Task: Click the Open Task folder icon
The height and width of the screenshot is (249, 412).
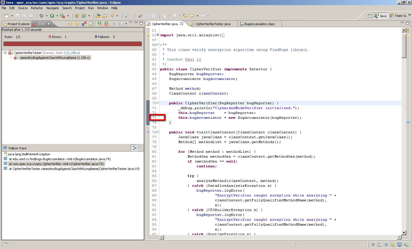Action: [x=105, y=16]
